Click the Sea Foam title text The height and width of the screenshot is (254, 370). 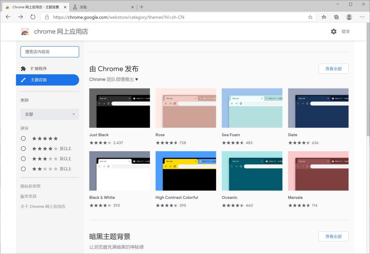pyautogui.click(x=231, y=135)
